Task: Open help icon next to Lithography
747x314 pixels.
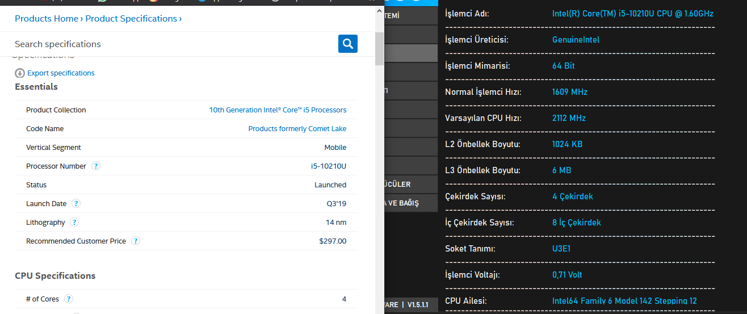Action: pos(74,223)
